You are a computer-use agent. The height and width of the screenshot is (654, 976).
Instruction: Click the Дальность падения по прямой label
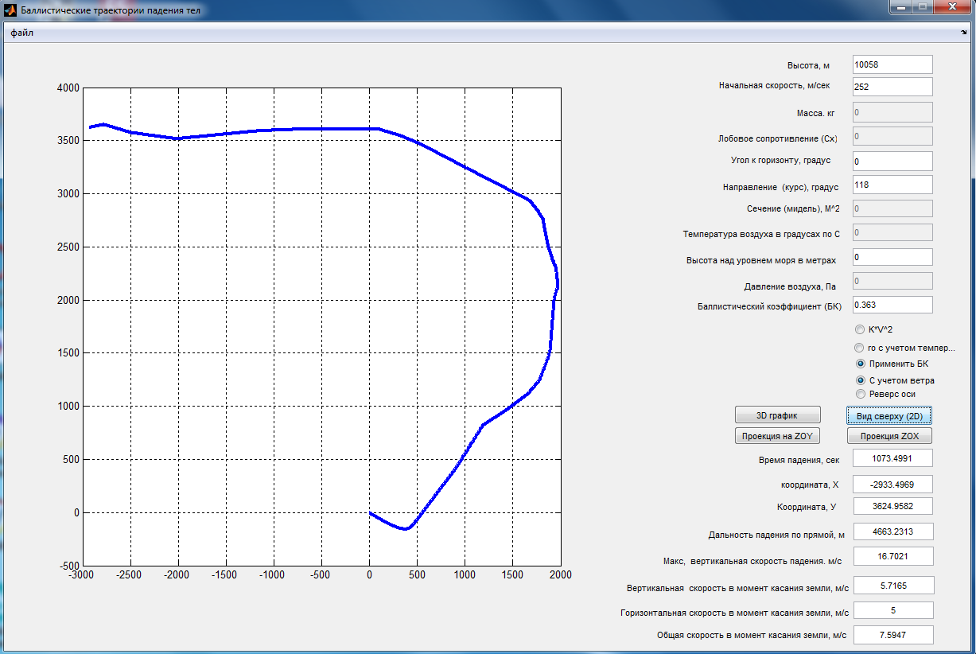(x=776, y=535)
